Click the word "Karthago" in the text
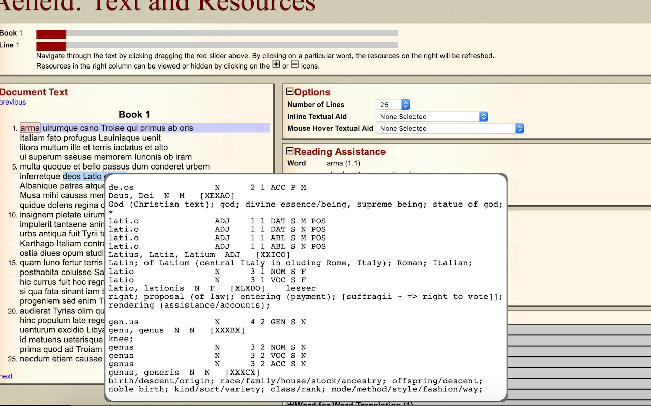 coord(37,244)
